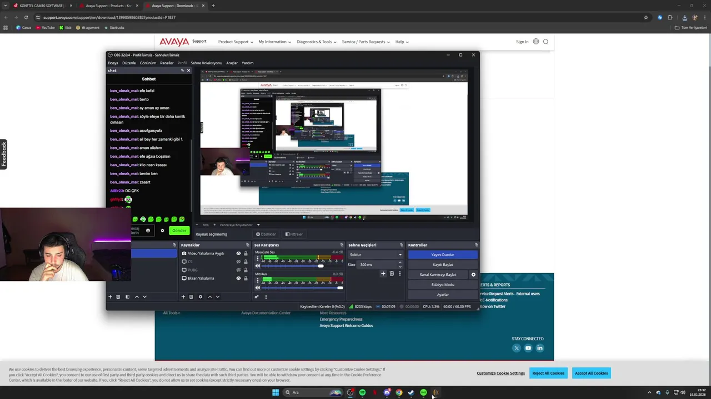Open Spotify from the taskbar

pos(362,392)
